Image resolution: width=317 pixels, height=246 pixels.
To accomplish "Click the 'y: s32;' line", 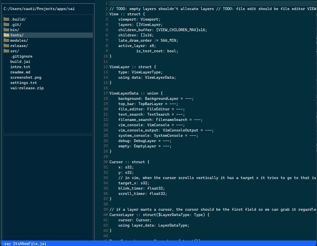I will click(126, 172).
